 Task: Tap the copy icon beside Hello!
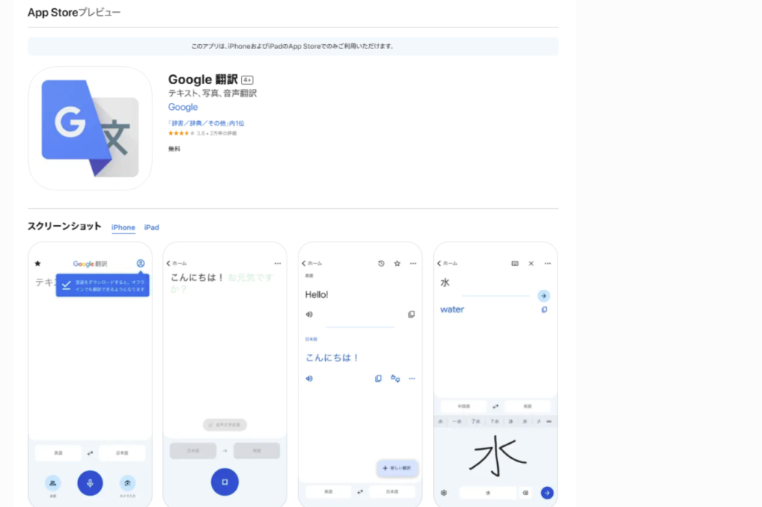pyautogui.click(x=411, y=314)
